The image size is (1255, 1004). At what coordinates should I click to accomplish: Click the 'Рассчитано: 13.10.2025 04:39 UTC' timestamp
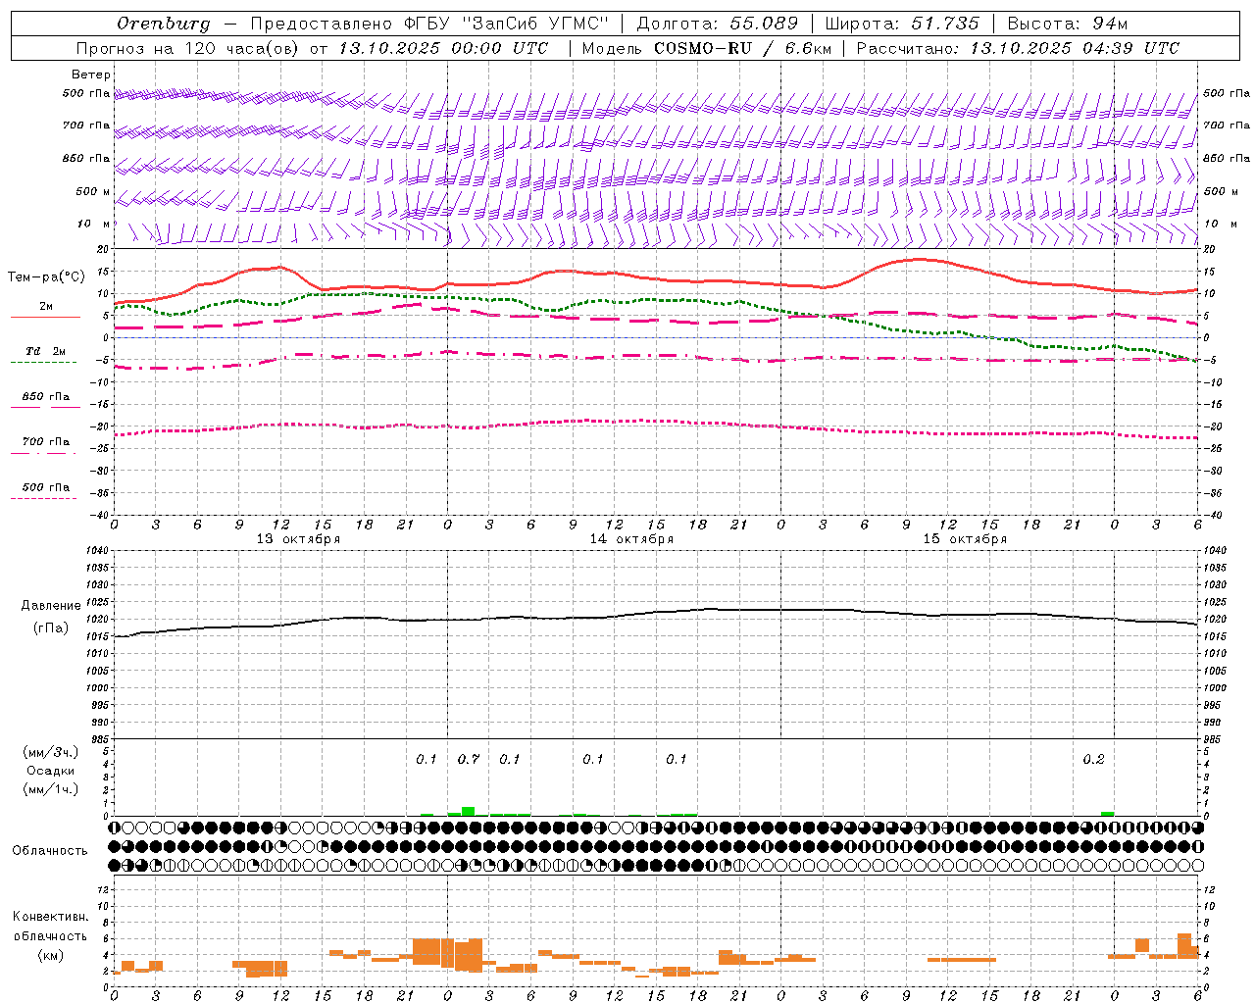point(1018,48)
